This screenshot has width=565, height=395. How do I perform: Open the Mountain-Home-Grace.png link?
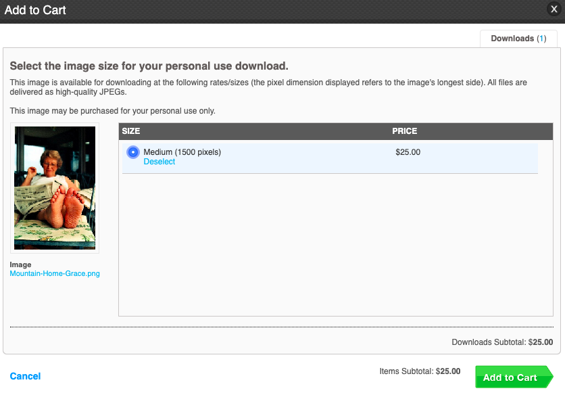pyautogui.click(x=55, y=273)
